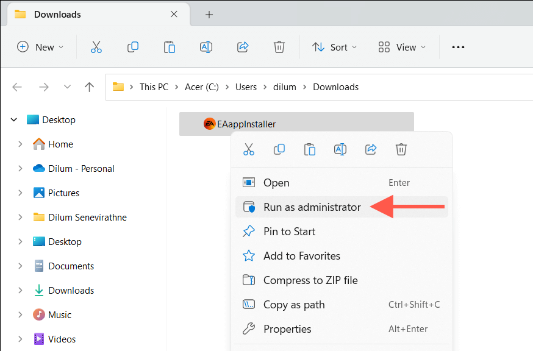Click the Delete trash icon in the top toolbar

279,47
